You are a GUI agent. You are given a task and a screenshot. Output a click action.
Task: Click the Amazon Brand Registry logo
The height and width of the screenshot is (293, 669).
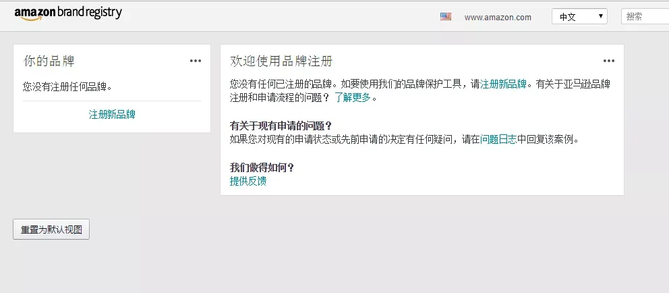coord(68,14)
